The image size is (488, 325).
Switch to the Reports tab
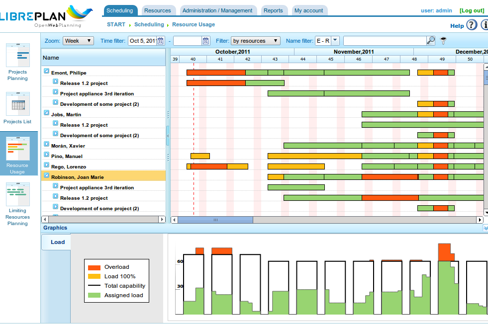coord(273,10)
